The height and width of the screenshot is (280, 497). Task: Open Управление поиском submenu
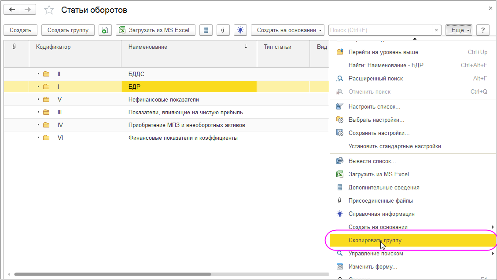coord(412,254)
